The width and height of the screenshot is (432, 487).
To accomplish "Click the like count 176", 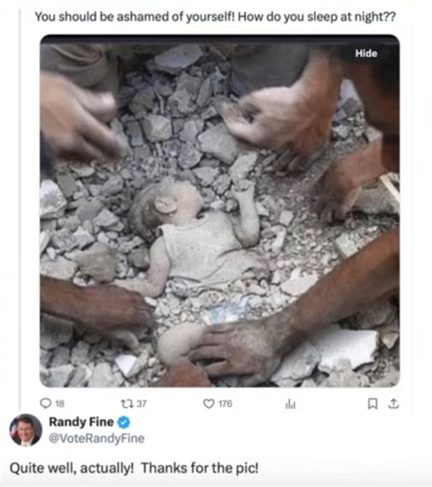I will click(225, 403).
